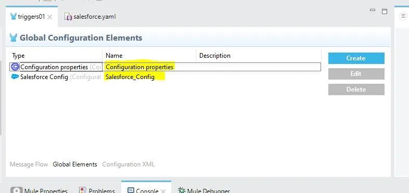This screenshot has width=409, height=193.
Task: Sort by the Type column header
Action: tap(18, 56)
